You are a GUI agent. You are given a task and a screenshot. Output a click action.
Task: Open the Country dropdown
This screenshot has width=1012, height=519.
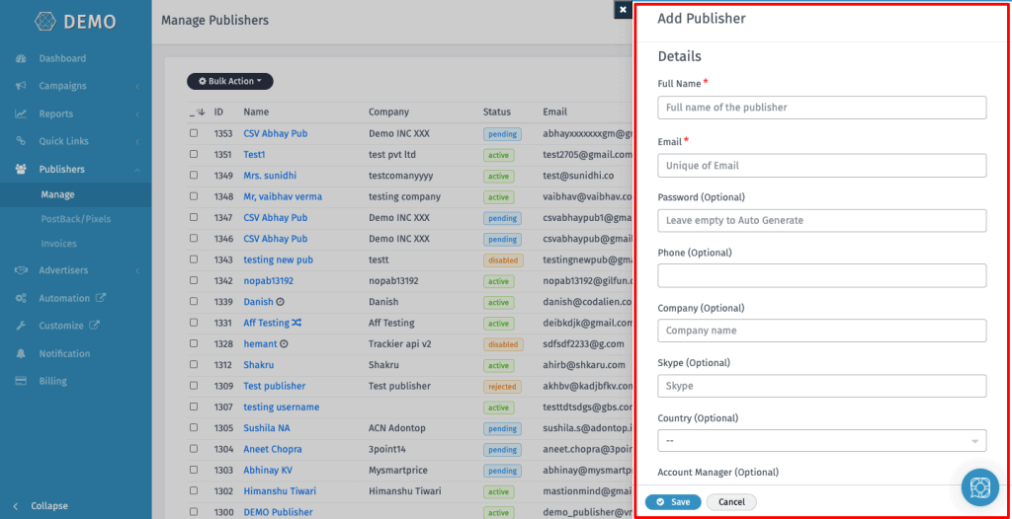(x=821, y=441)
